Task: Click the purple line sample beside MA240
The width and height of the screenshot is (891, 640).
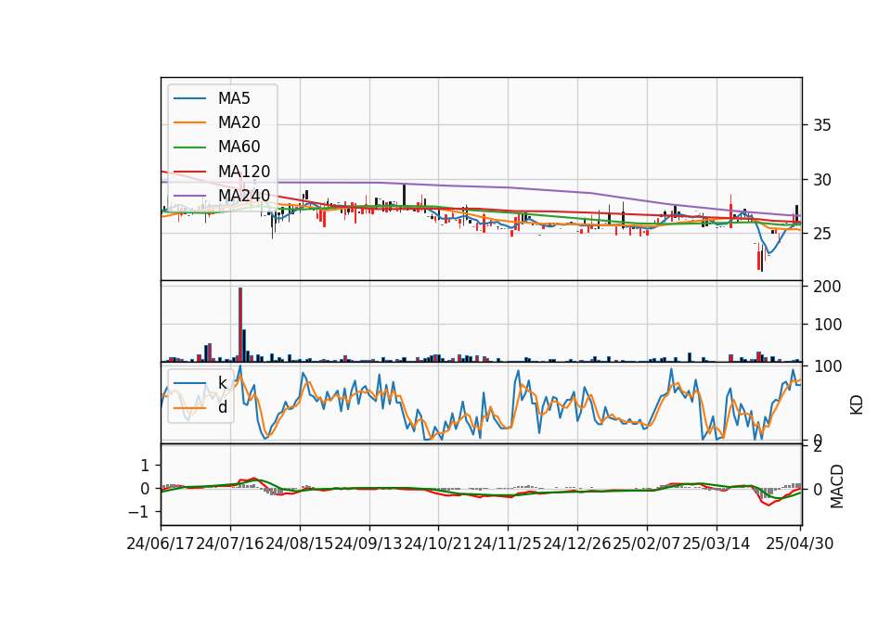Action: point(189,197)
